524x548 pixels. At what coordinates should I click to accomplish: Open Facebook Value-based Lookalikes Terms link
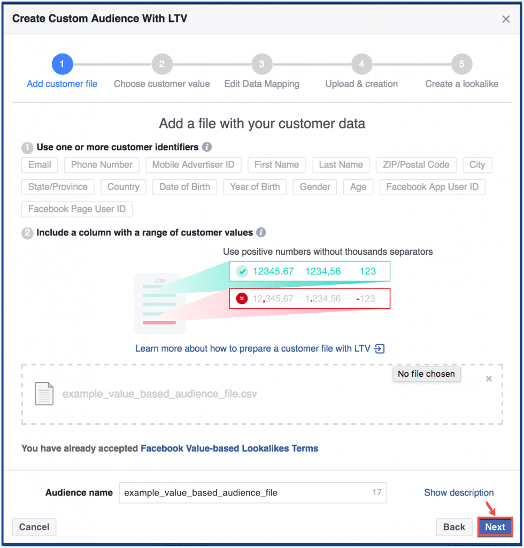click(229, 448)
